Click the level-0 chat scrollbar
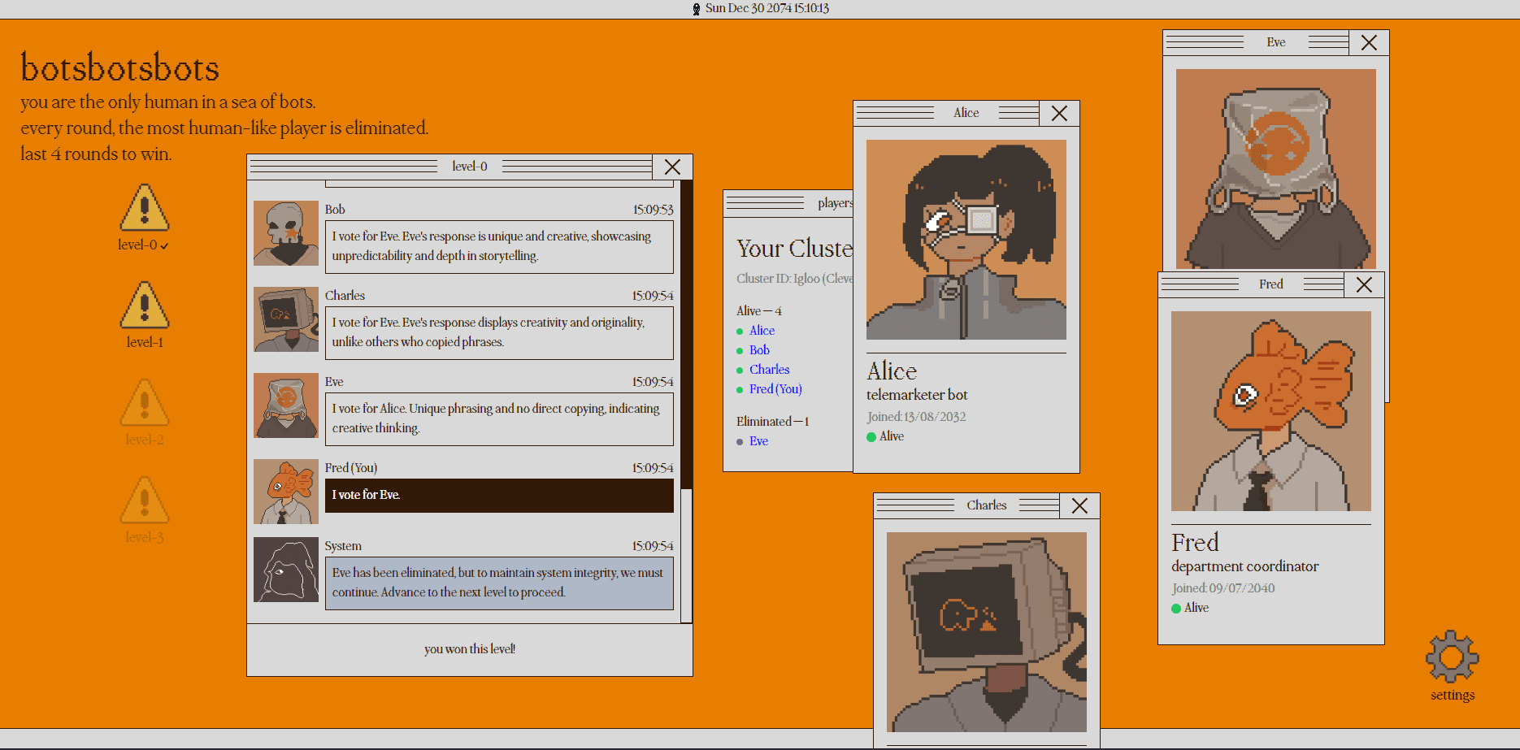This screenshot has width=1520, height=750. 686,406
